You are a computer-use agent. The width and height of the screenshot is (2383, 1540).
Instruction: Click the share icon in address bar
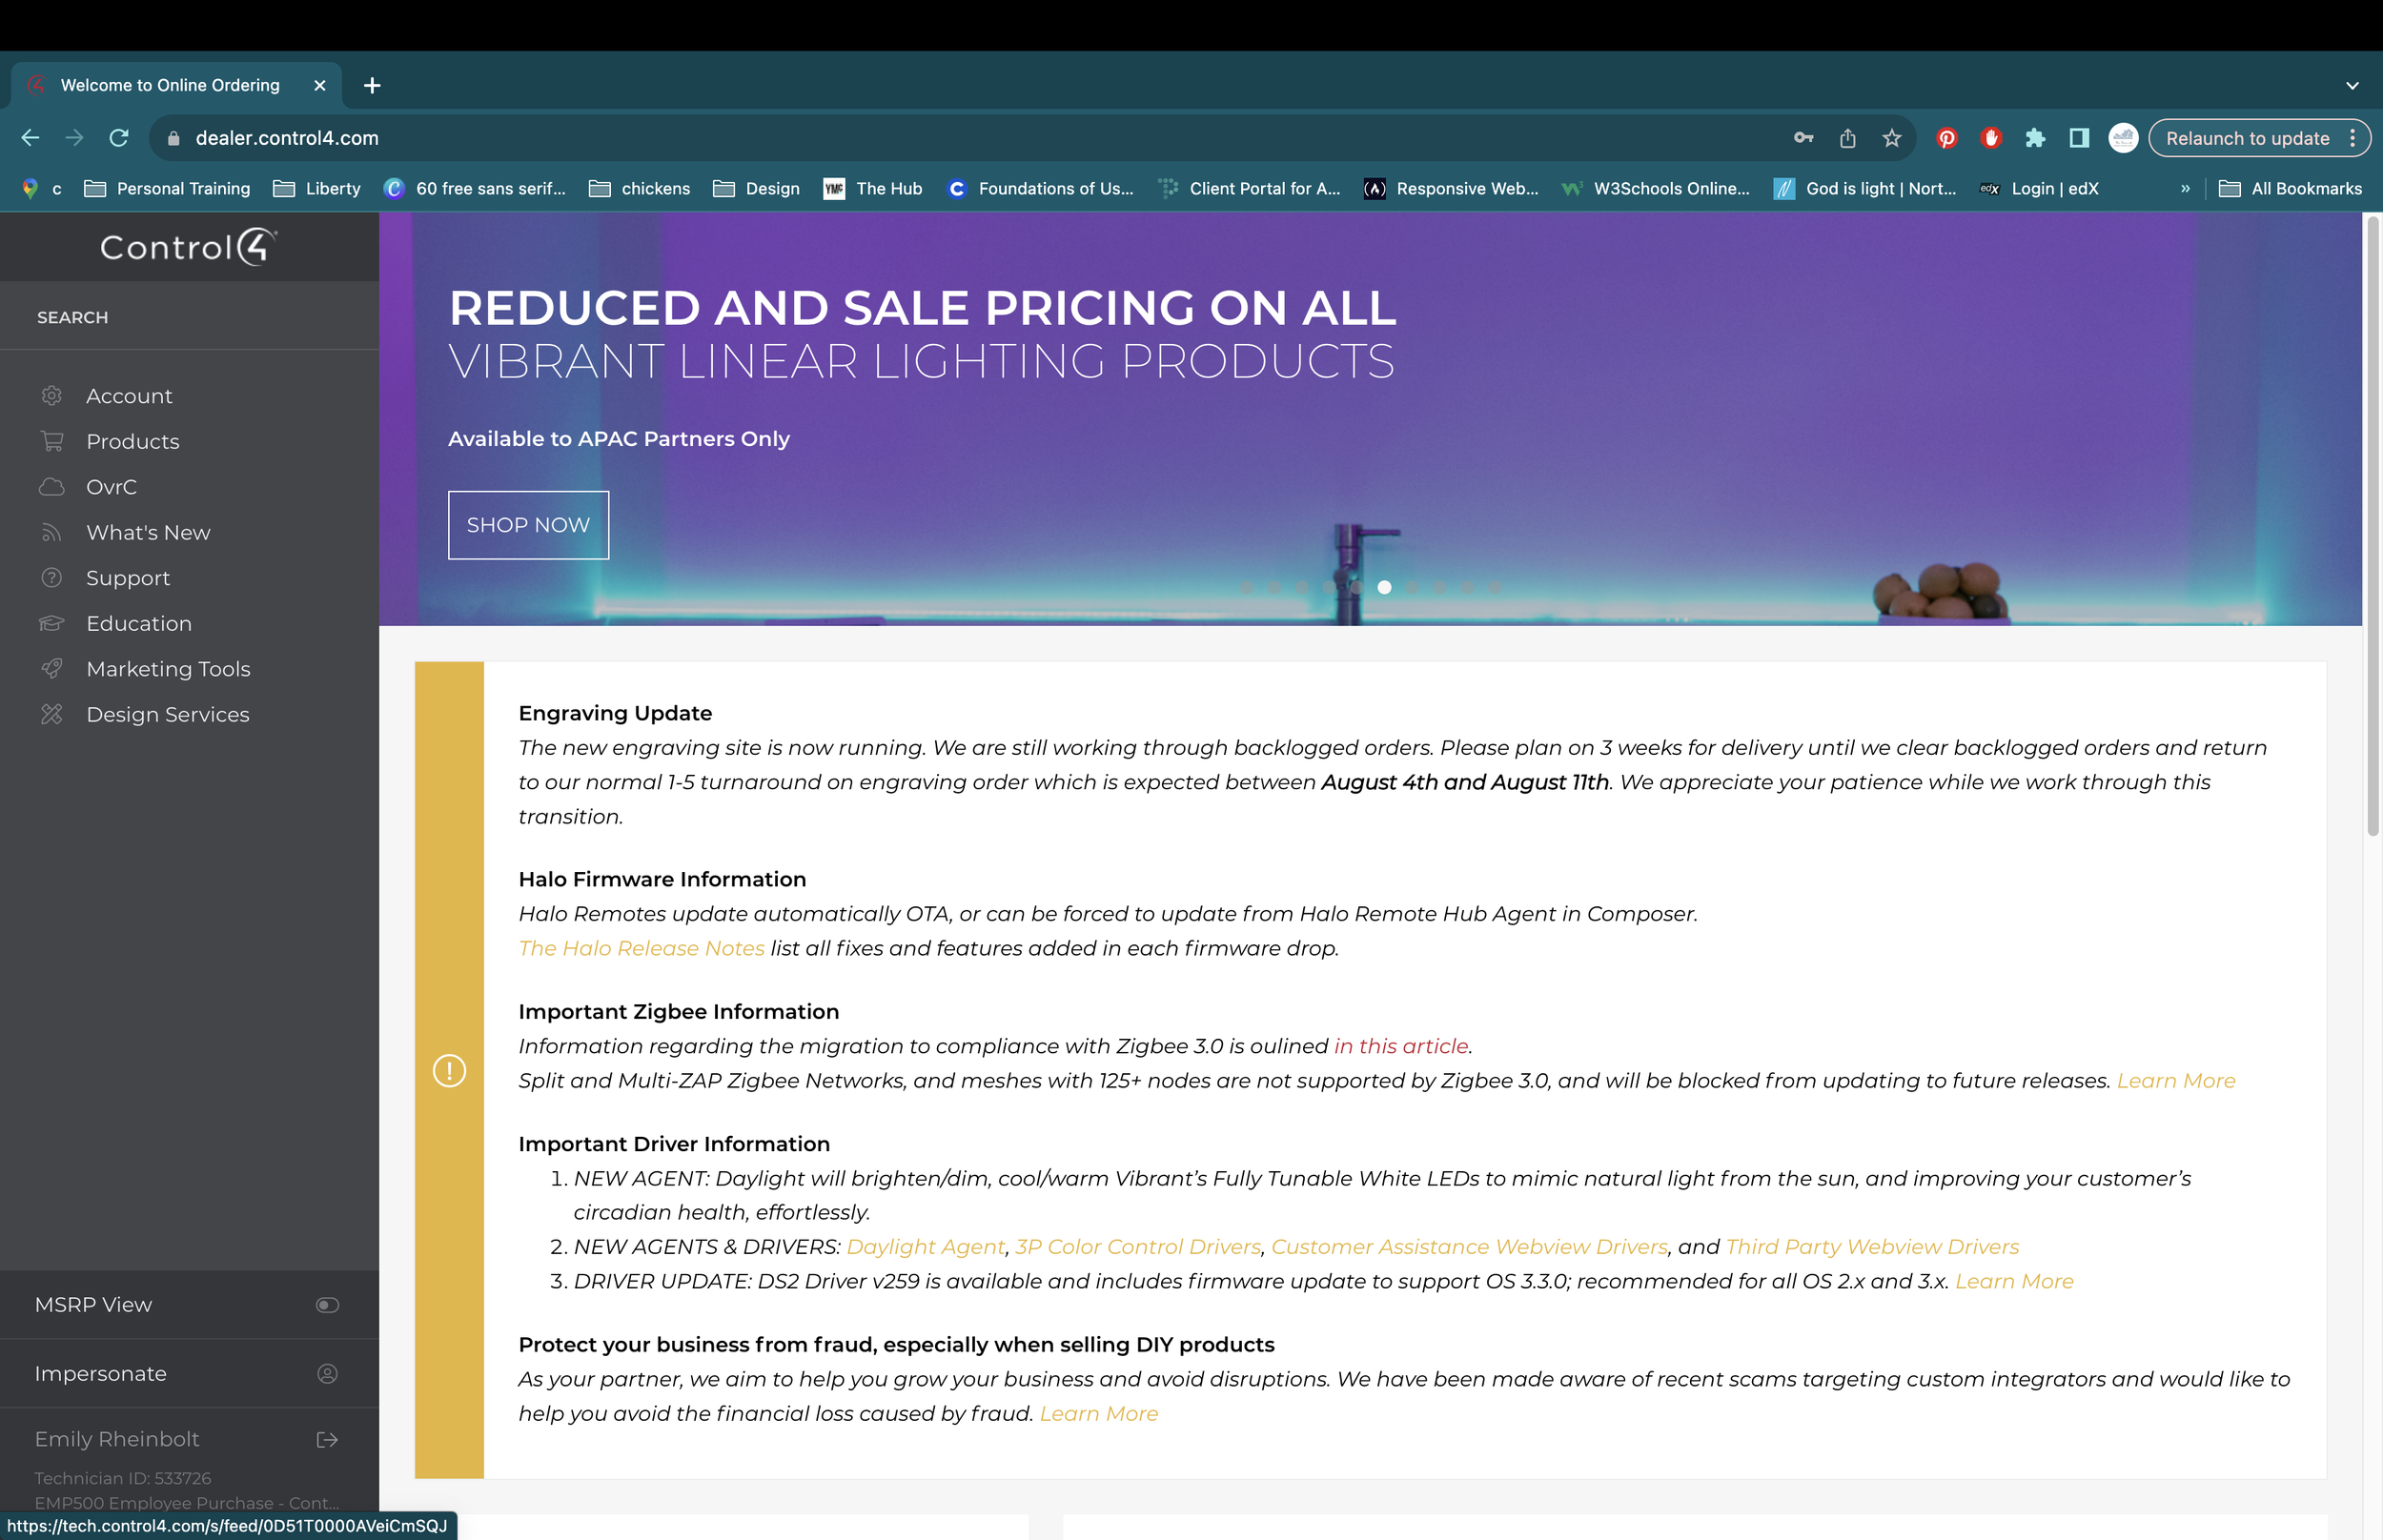click(x=1847, y=138)
